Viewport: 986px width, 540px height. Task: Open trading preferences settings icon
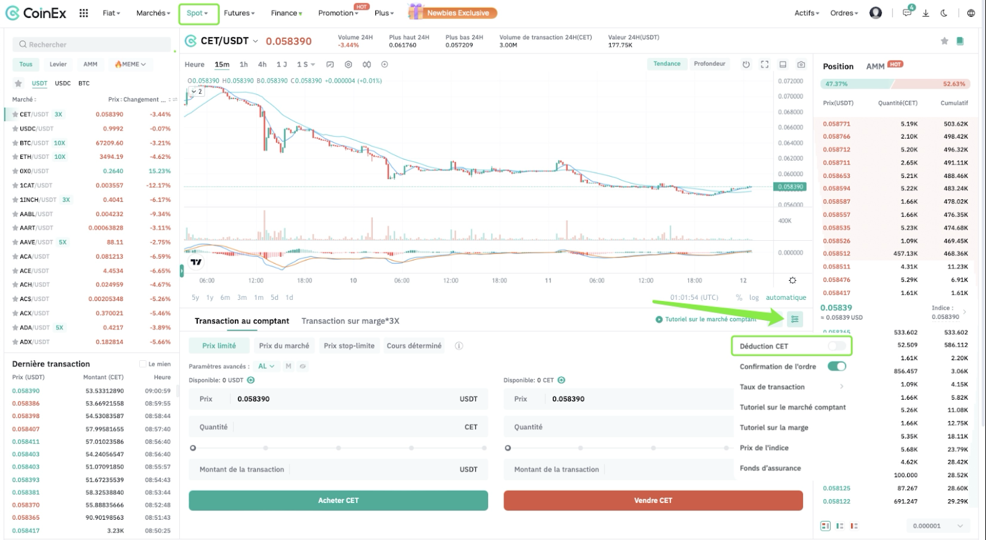click(795, 319)
